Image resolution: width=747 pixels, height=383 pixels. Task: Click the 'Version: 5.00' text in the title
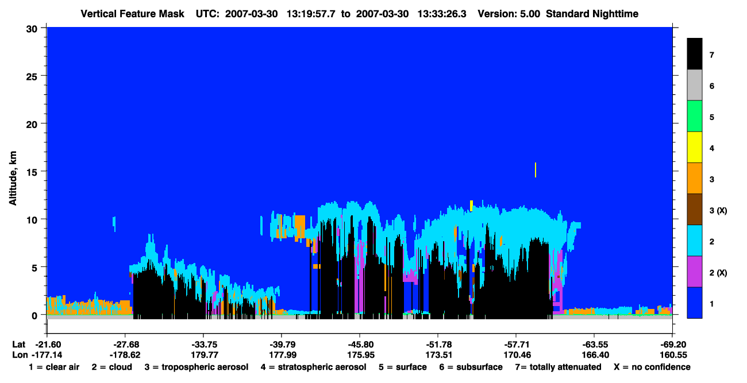pos(510,13)
